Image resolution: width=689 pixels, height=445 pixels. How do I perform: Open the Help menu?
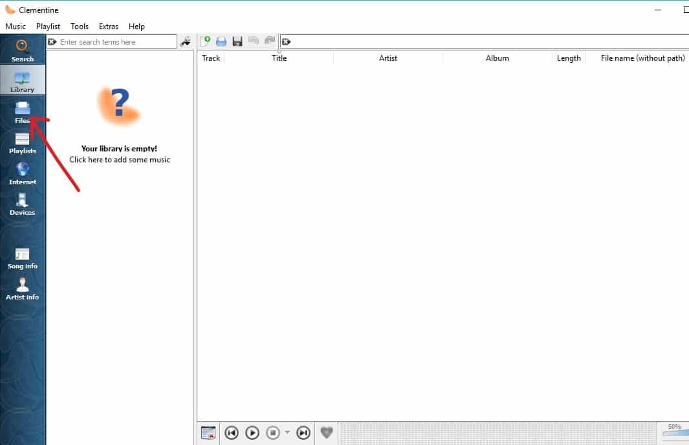coord(137,27)
